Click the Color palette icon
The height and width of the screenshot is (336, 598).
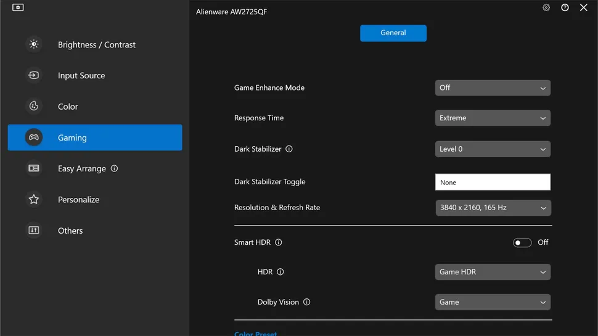[34, 106]
